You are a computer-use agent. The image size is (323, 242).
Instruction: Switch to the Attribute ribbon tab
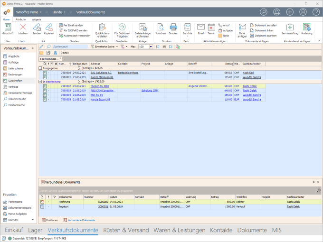(x=20, y=19)
